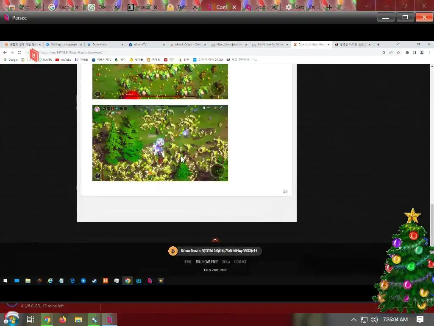Open Twitch bookmark

(82, 59)
